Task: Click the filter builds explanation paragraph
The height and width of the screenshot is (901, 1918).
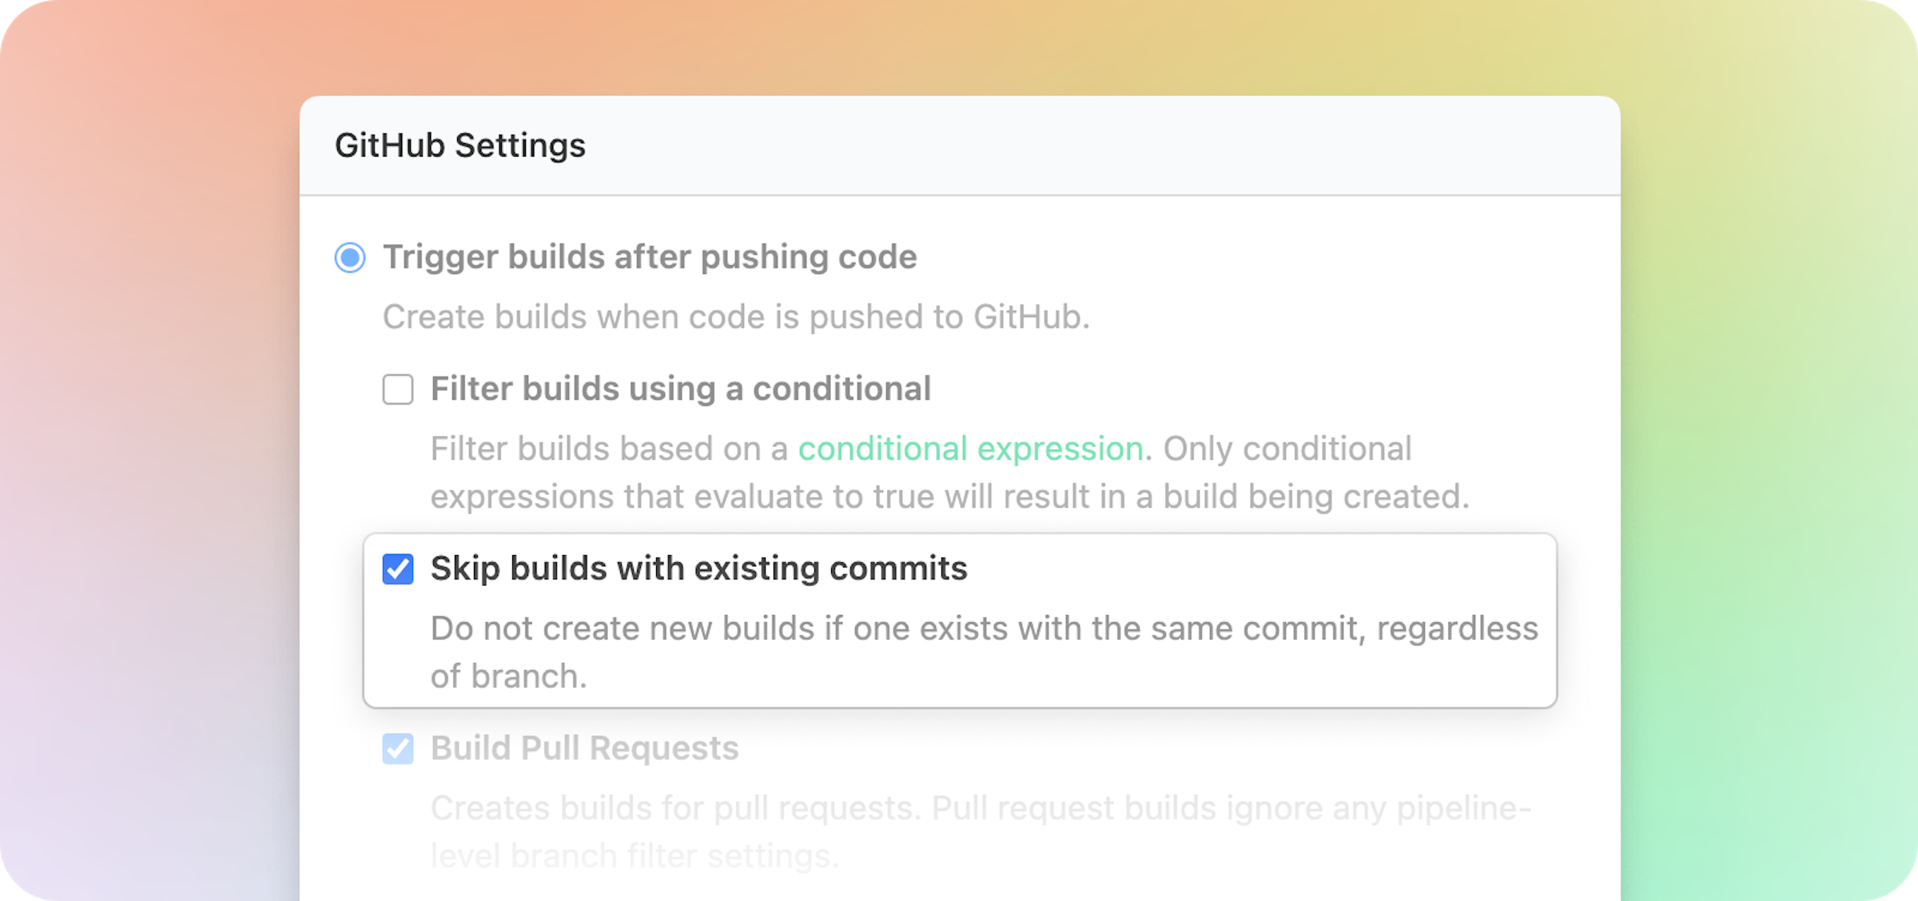Action: point(919,471)
